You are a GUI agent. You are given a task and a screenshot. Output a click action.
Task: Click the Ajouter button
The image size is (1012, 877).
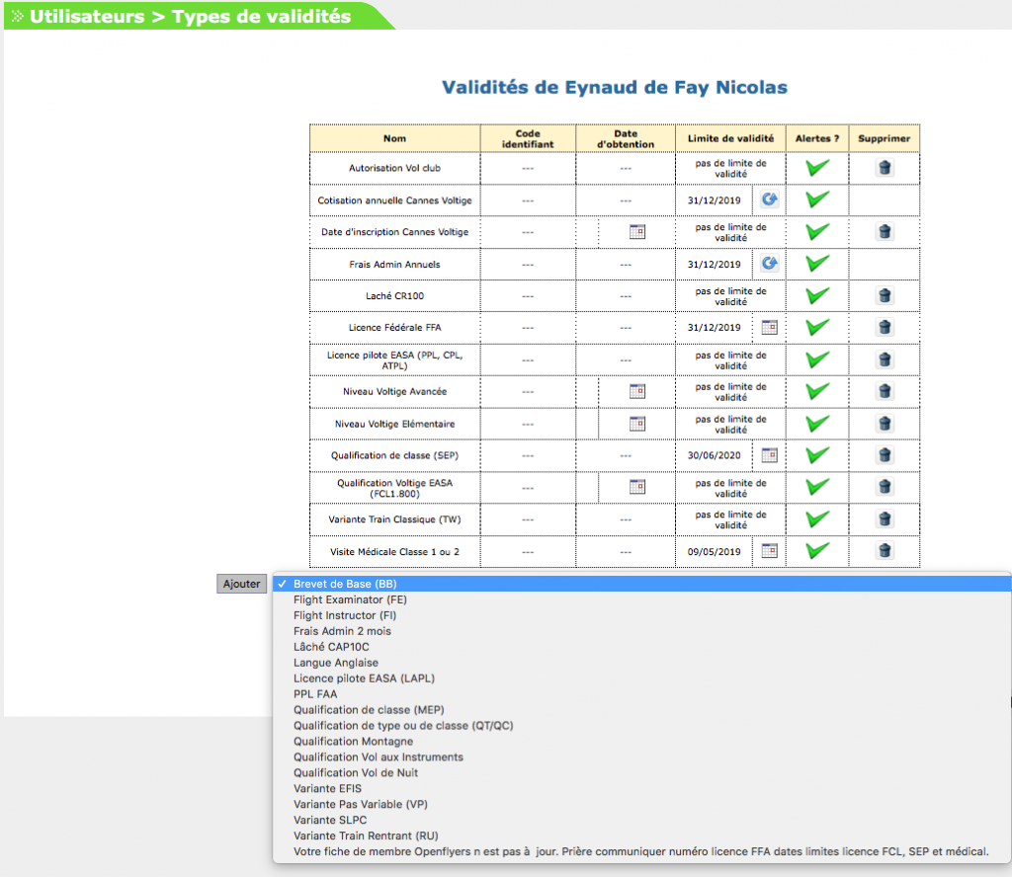[241, 584]
